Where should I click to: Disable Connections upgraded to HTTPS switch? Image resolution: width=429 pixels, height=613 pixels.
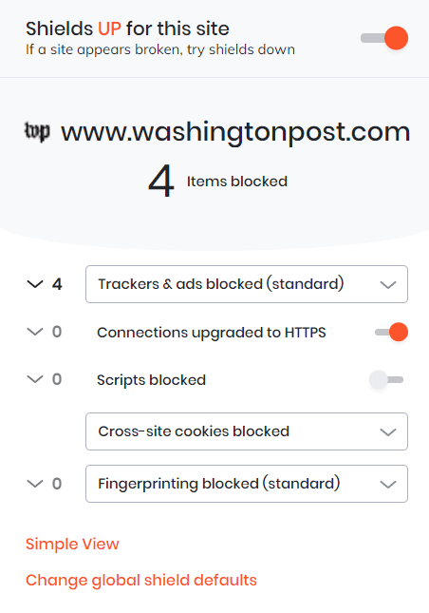tap(391, 332)
